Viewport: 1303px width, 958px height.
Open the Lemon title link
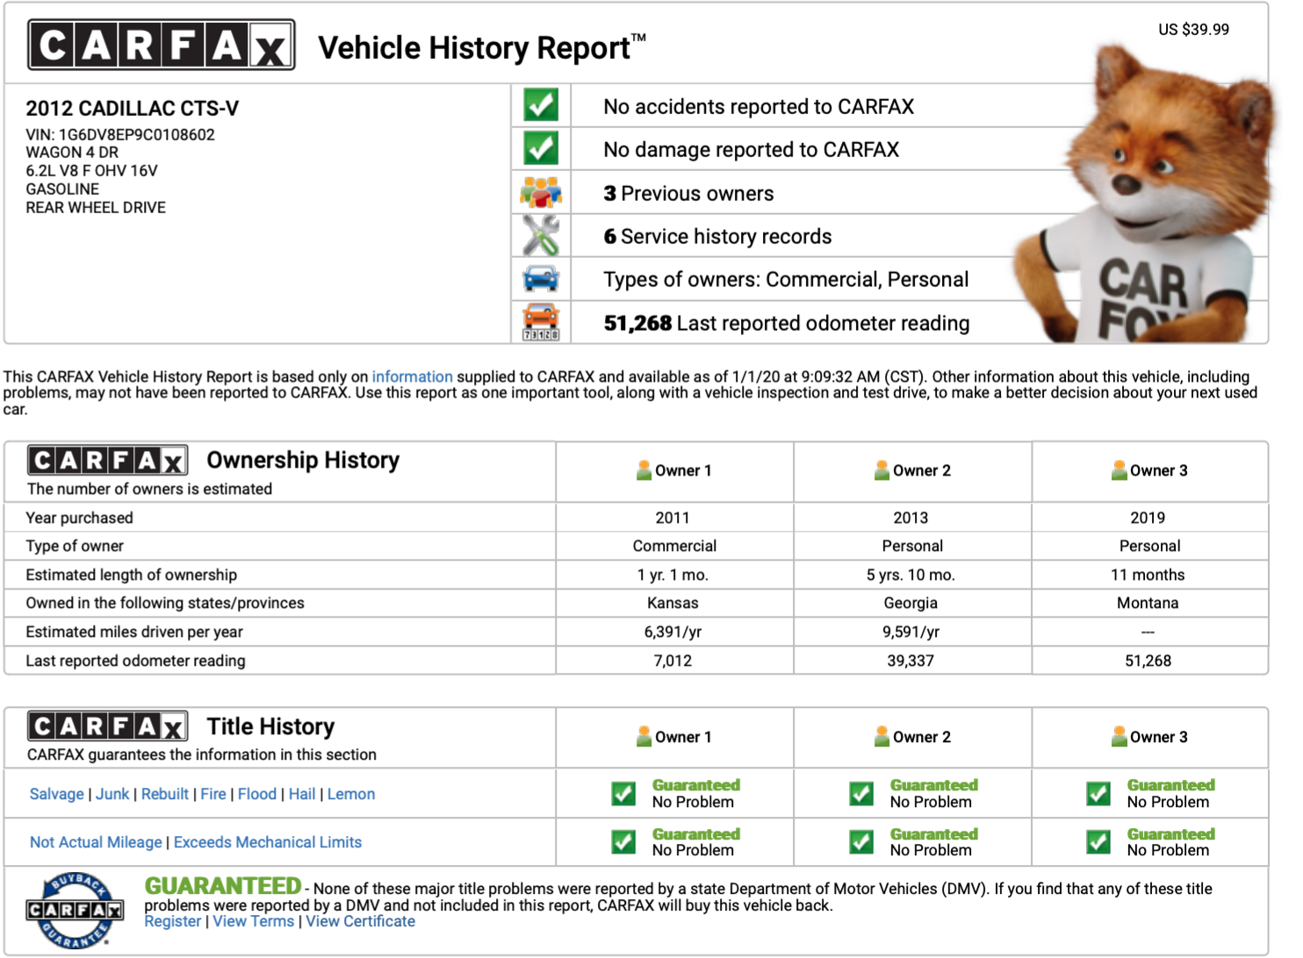click(x=351, y=794)
